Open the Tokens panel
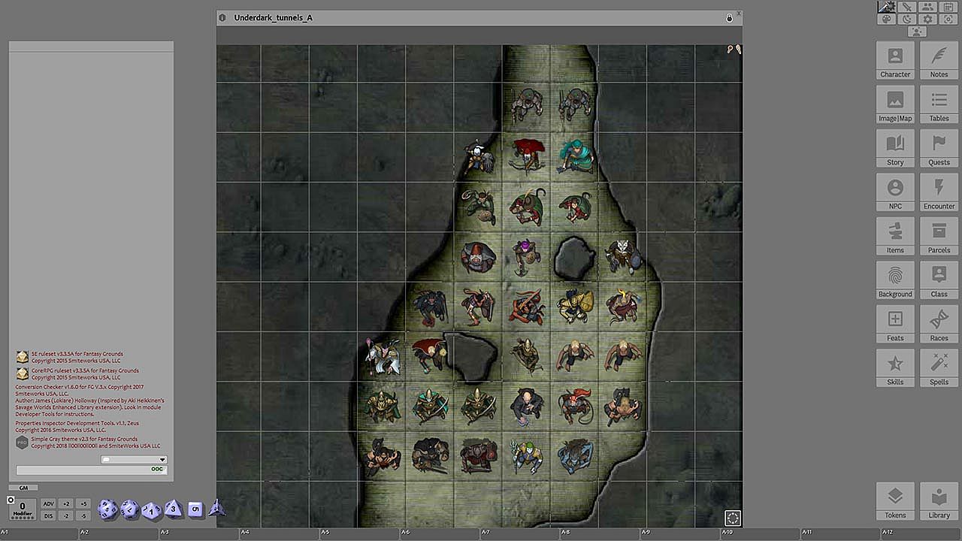This screenshot has height=541, width=962. (x=895, y=501)
